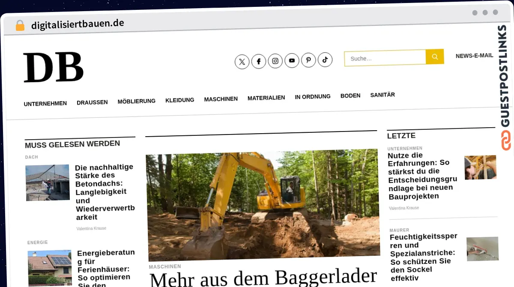
Task: Click the padlock icon in address bar
Action: point(20,26)
